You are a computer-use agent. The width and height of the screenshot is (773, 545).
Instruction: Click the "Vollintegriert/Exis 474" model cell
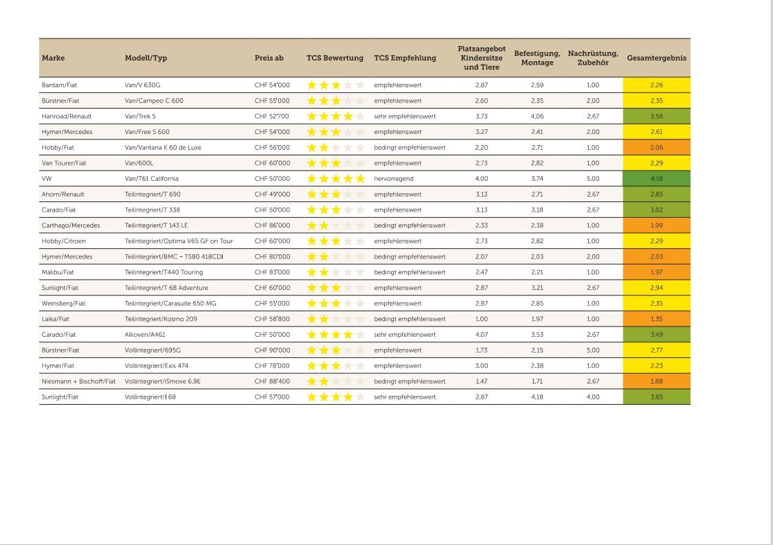[157, 366]
